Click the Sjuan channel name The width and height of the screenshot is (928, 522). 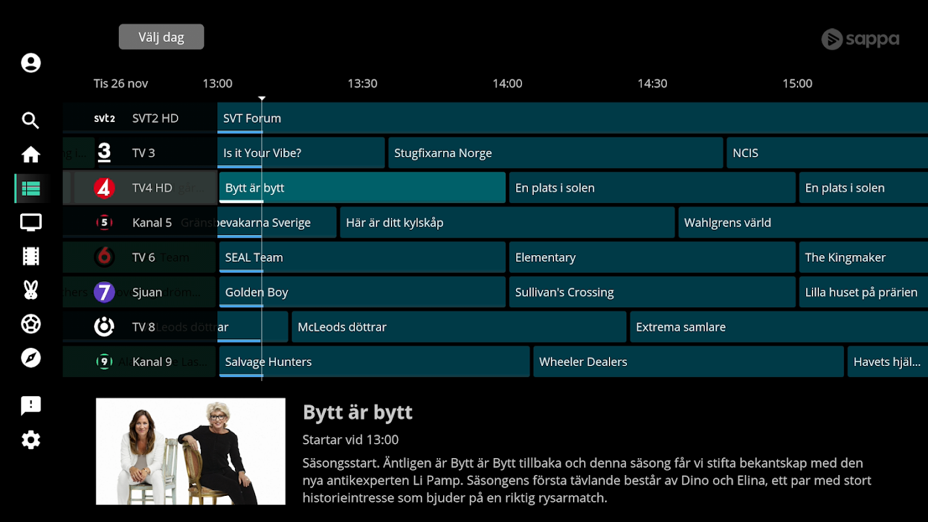pos(147,292)
